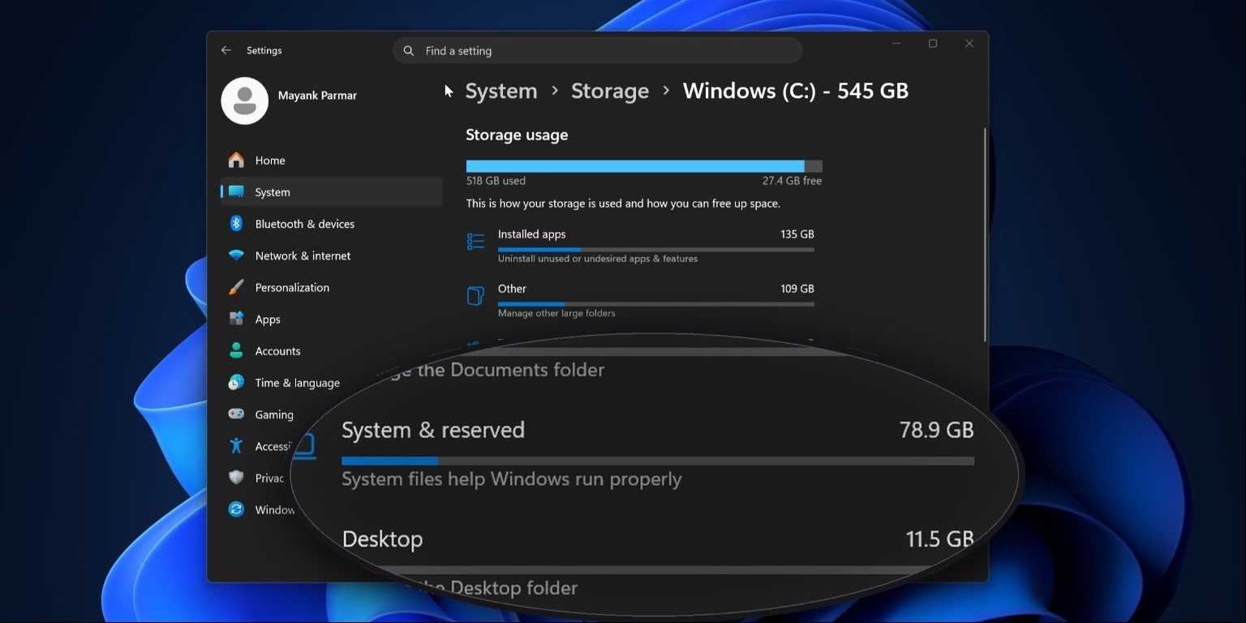
Task: Click the Other folder icon
Action: click(x=475, y=296)
